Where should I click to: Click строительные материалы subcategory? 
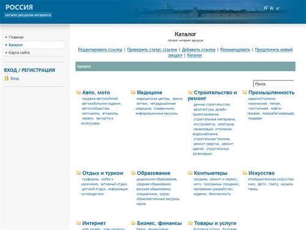[x=214, y=120]
